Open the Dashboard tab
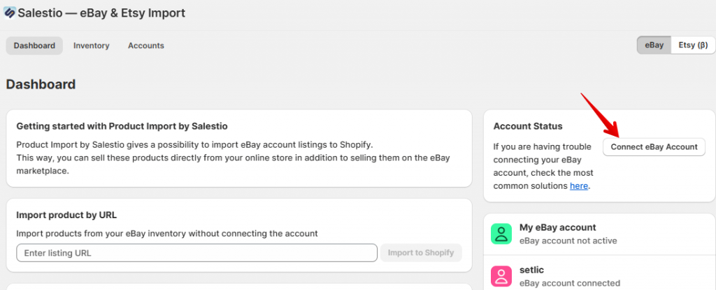This screenshot has height=290, width=716. pos(34,46)
